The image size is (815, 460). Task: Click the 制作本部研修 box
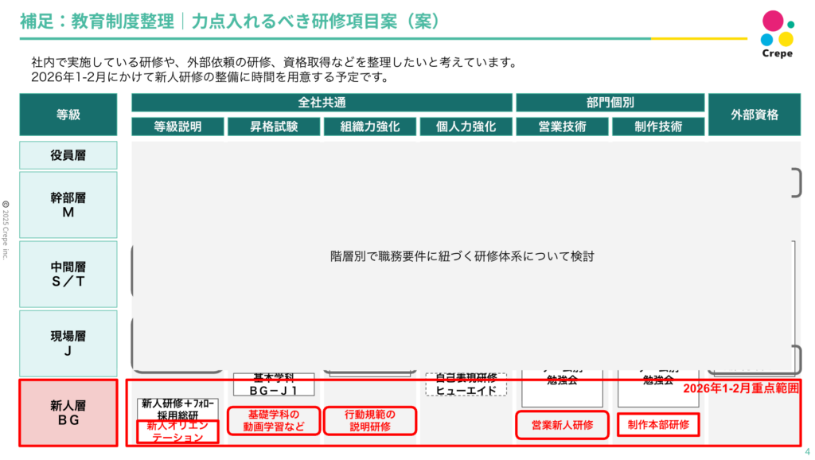(658, 425)
